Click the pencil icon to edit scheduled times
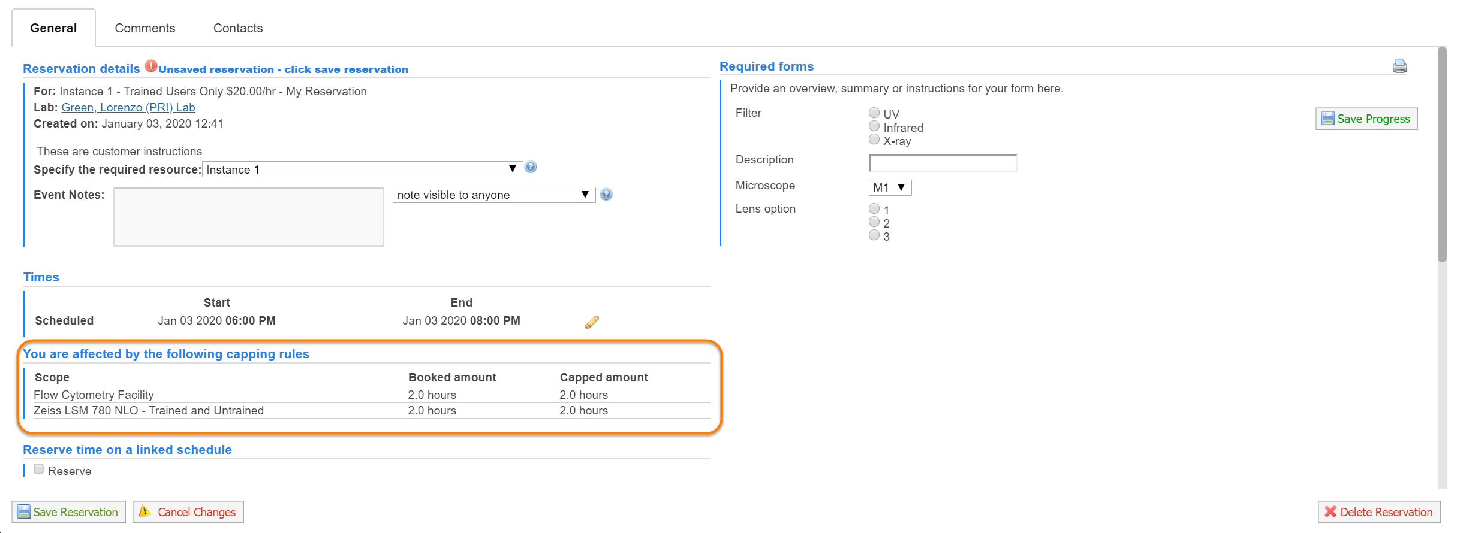Viewport: 1457px width, 533px height. point(592,322)
